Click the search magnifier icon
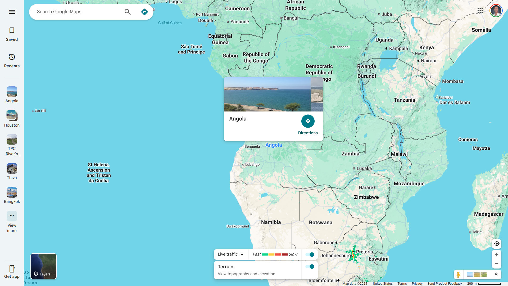The height and width of the screenshot is (286, 508). pyautogui.click(x=128, y=12)
